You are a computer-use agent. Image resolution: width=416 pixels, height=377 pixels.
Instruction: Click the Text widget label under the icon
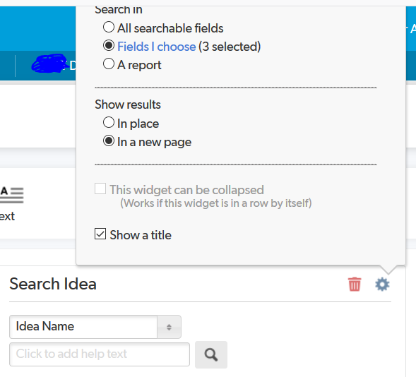[7, 216]
